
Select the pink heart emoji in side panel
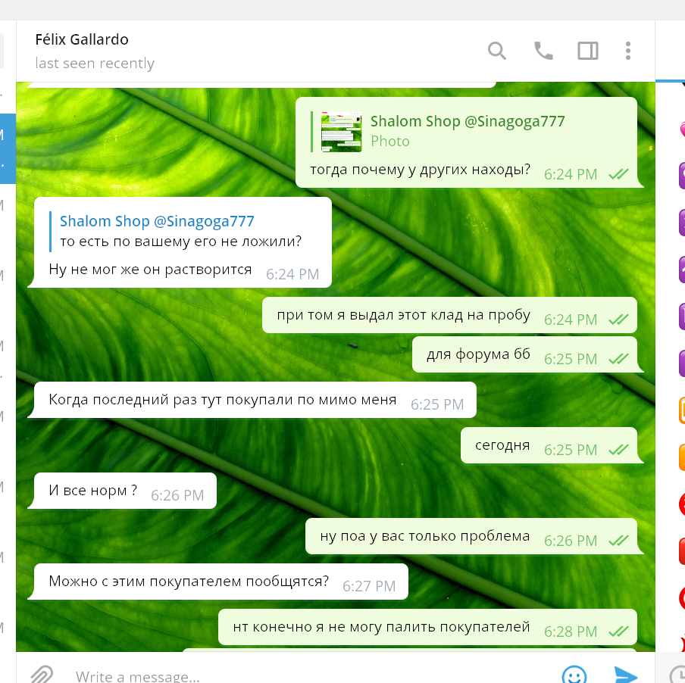click(x=682, y=129)
